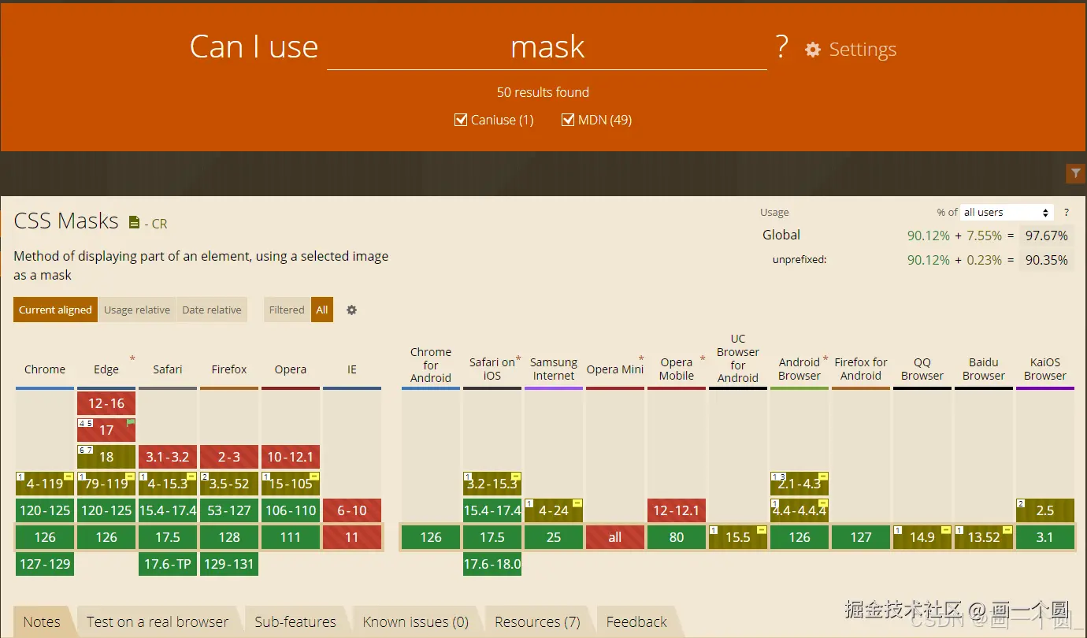Click the Opera Mobile 80 cell
1087x638 pixels.
click(677, 537)
